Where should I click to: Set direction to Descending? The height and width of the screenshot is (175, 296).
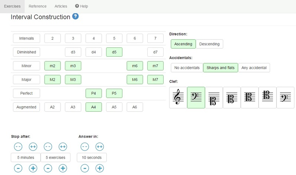pyautogui.click(x=209, y=44)
